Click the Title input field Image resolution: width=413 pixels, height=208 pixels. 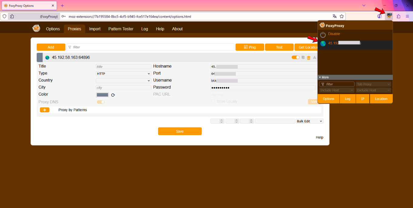tap(123, 66)
